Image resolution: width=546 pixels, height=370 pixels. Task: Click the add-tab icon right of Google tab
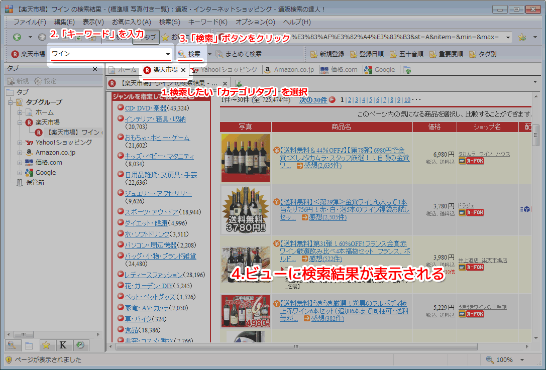(407, 70)
